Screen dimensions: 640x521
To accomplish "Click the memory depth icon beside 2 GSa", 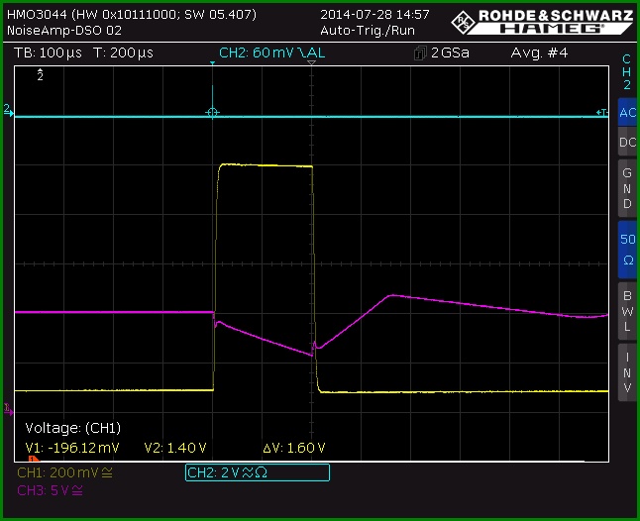I will (420, 53).
